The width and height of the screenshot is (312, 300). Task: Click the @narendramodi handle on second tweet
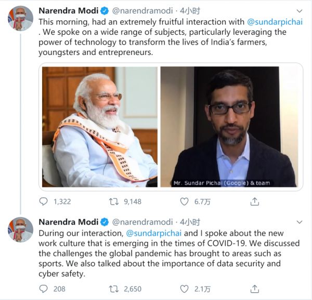(x=142, y=222)
